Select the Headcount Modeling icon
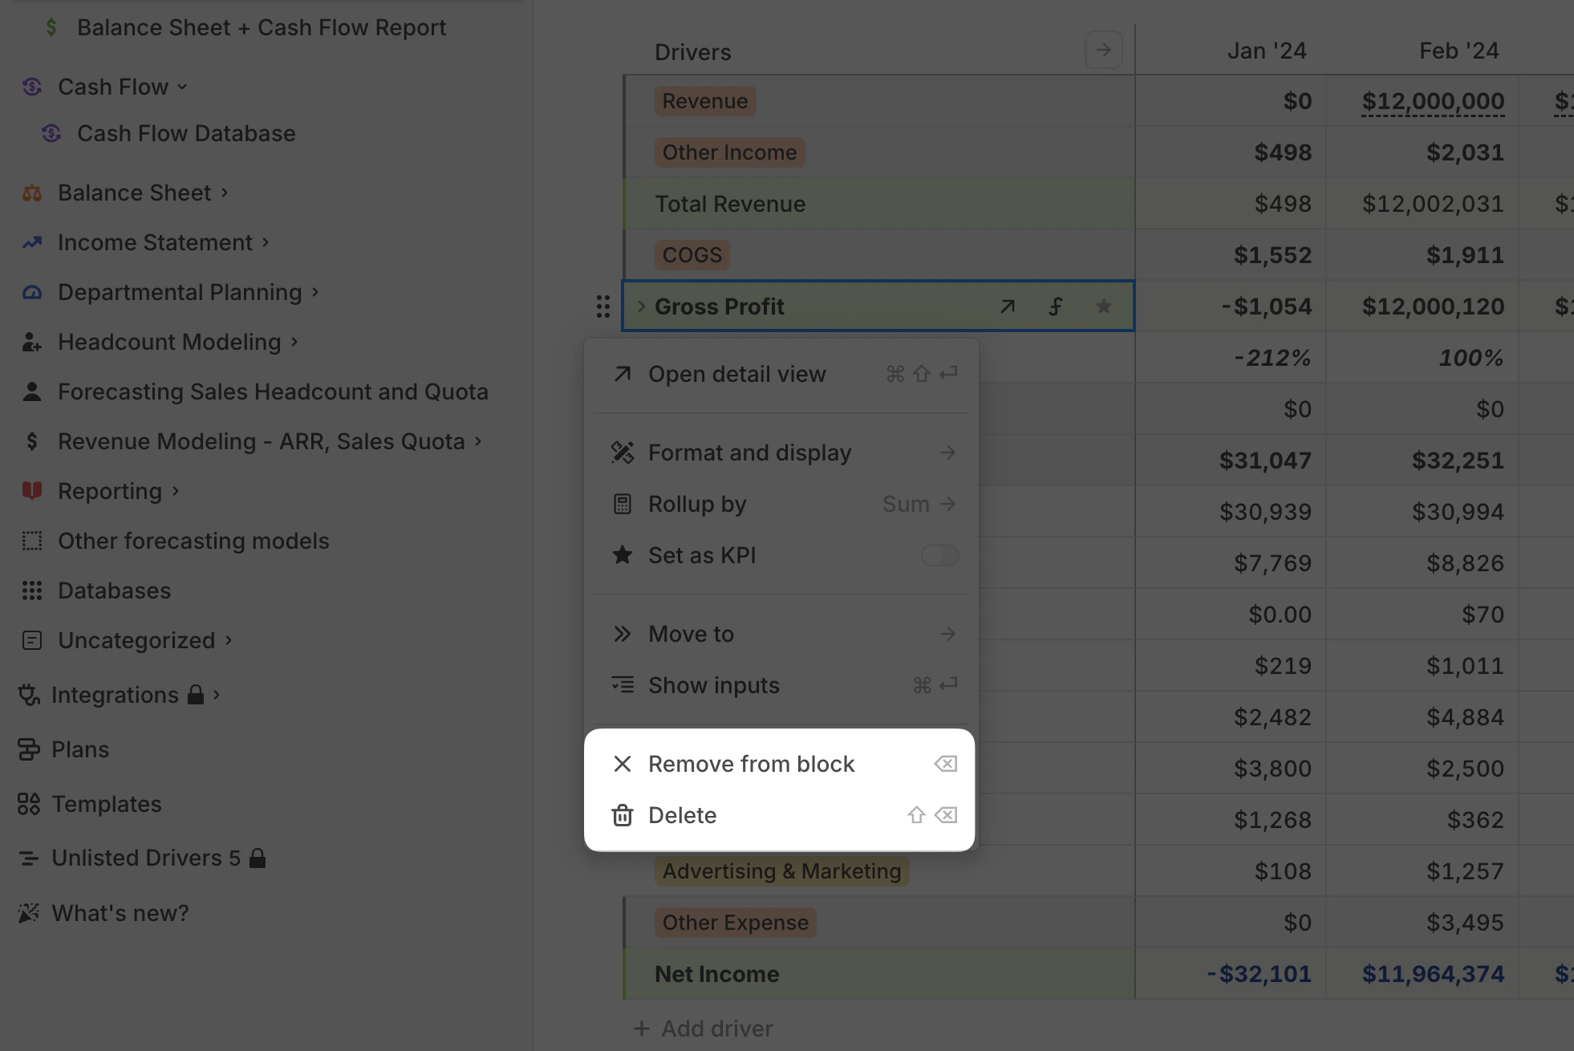Screen dimensions: 1574x1051 point(30,343)
